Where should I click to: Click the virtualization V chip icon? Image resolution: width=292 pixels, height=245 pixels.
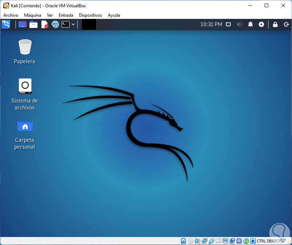[239, 241]
